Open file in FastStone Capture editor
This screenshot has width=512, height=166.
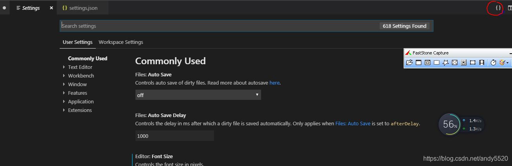[x=409, y=62]
